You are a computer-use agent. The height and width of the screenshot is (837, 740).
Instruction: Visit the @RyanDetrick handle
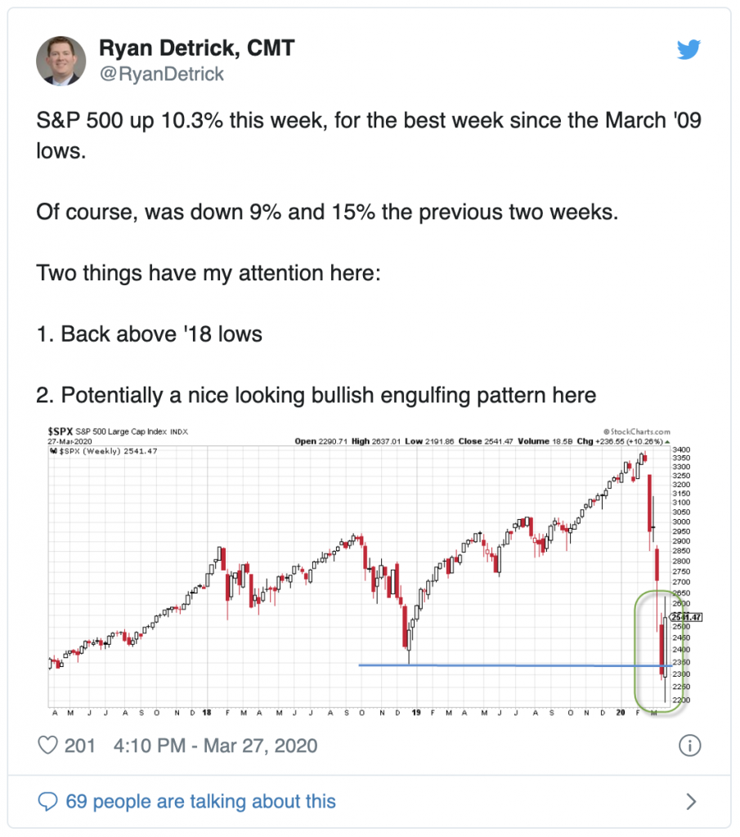pos(161,74)
